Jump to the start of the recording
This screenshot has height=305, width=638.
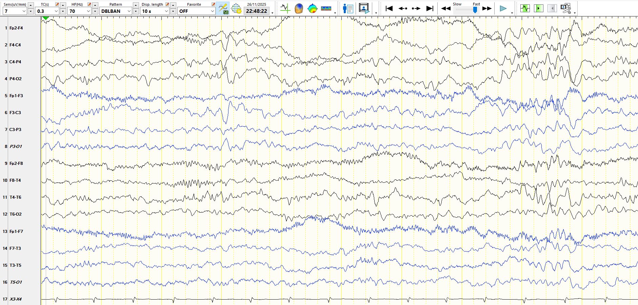coord(389,8)
